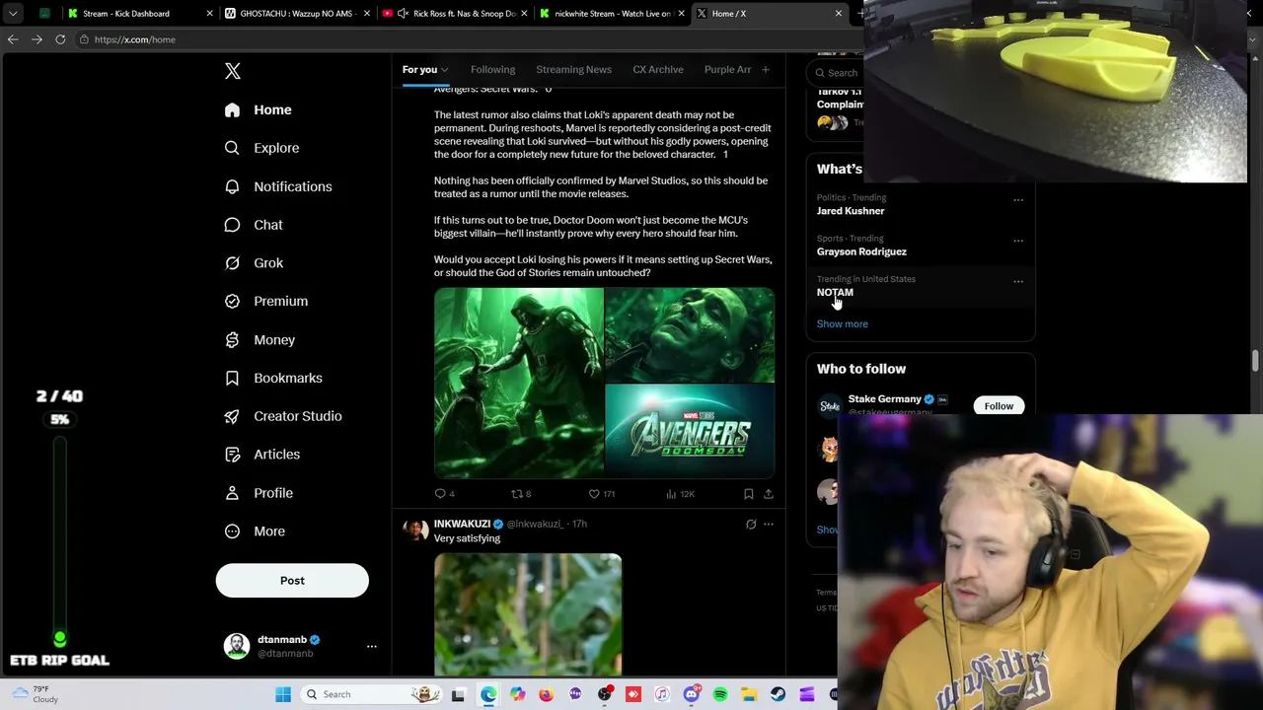
Task: Open the weather widget showing 79°F Cloudy
Action: point(34,694)
